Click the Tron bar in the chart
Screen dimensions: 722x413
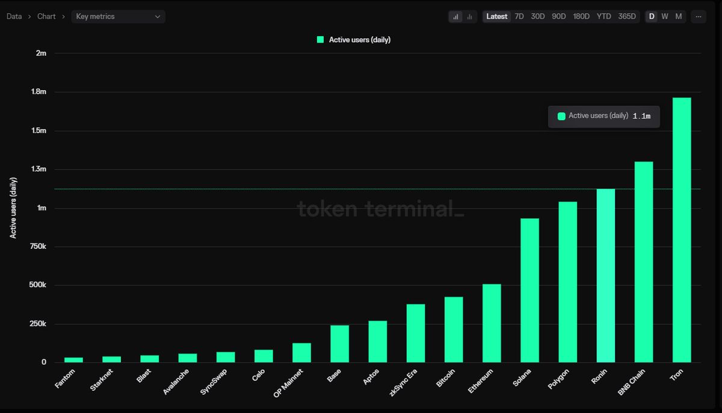(x=682, y=230)
